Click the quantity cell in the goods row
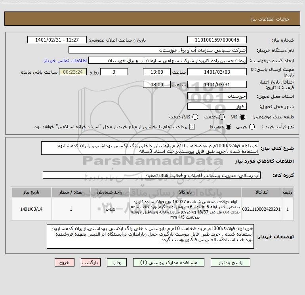This screenshot has width=305, height=295. point(71,209)
